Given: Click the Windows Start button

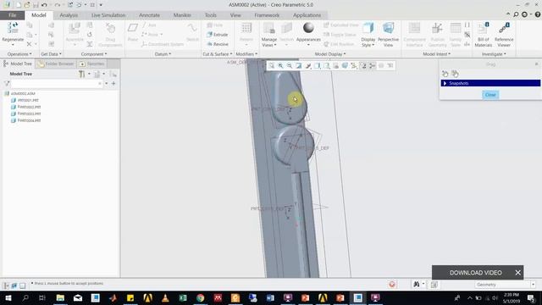Looking at the screenshot, I should (8, 297).
